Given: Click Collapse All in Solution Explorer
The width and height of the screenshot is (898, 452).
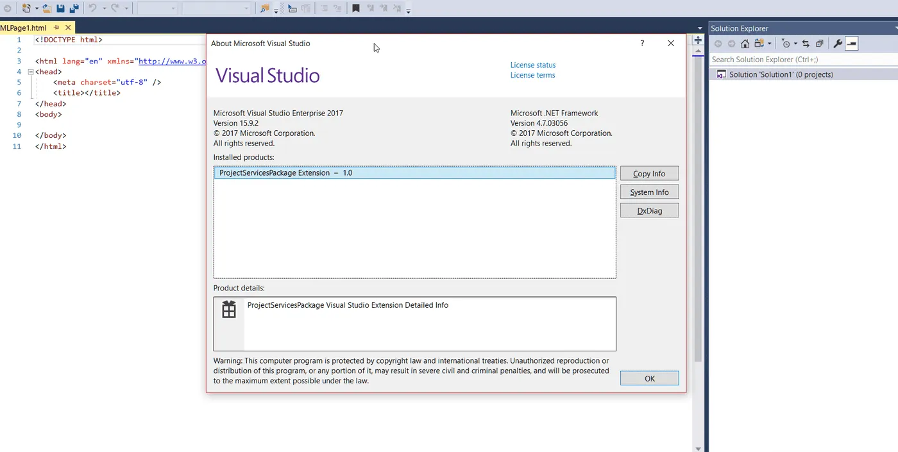Looking at the screenshot, I should pyautogui.click(x=819, y=43).
